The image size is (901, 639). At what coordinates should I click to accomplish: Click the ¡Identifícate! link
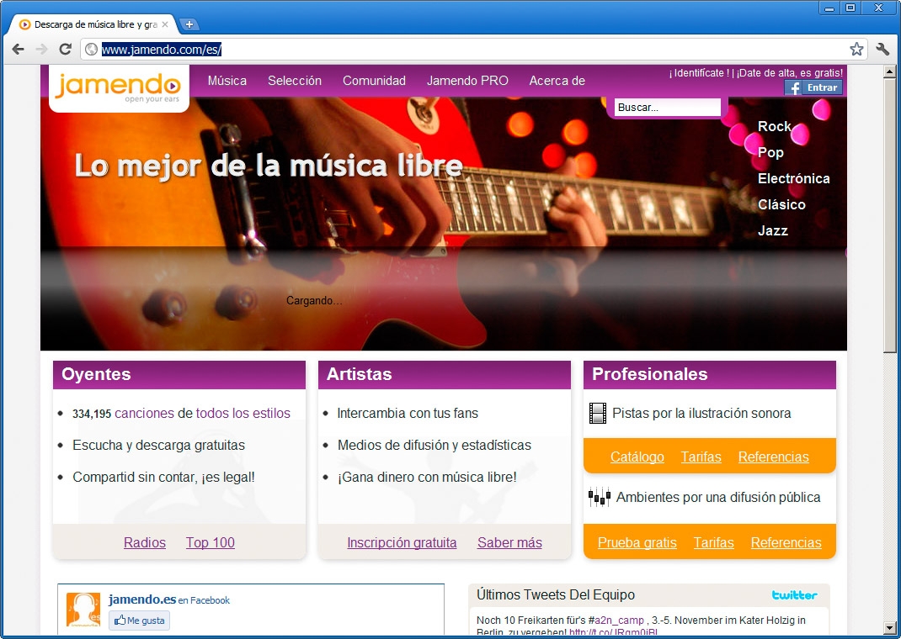tap(699, 73)
